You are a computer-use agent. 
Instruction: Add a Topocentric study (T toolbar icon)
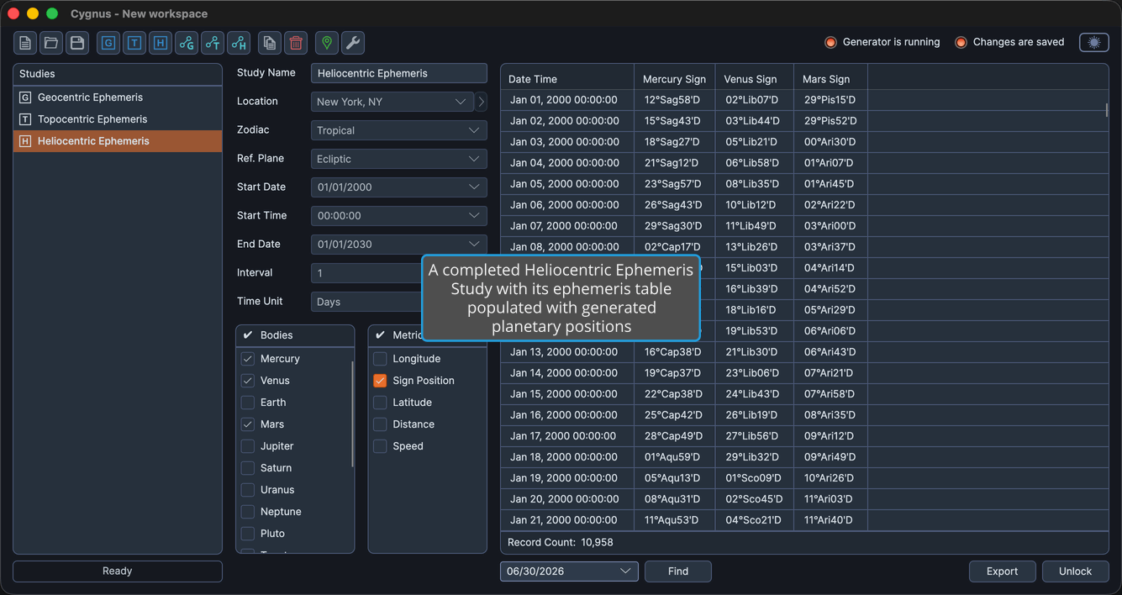[x=134, y=43]
